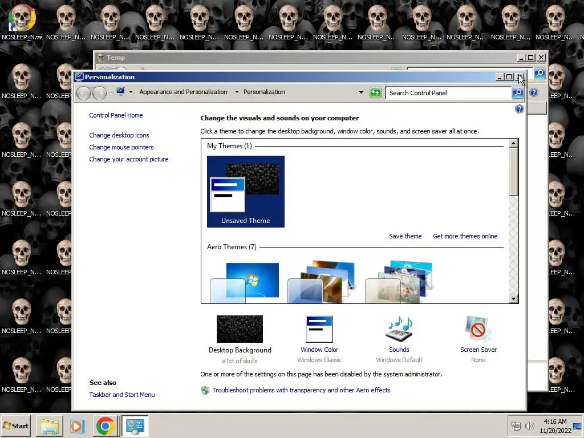Open the Sounds icon
The image size is (584, 438).
[399, 329]
